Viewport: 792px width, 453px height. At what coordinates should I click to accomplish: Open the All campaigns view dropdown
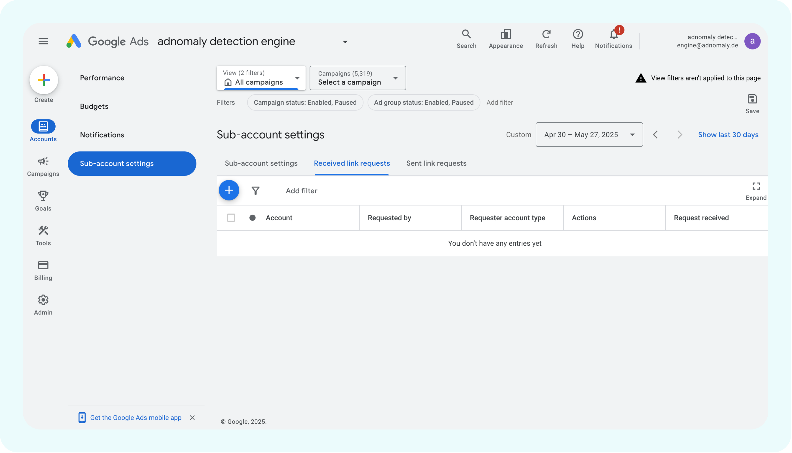pos(261,78)
